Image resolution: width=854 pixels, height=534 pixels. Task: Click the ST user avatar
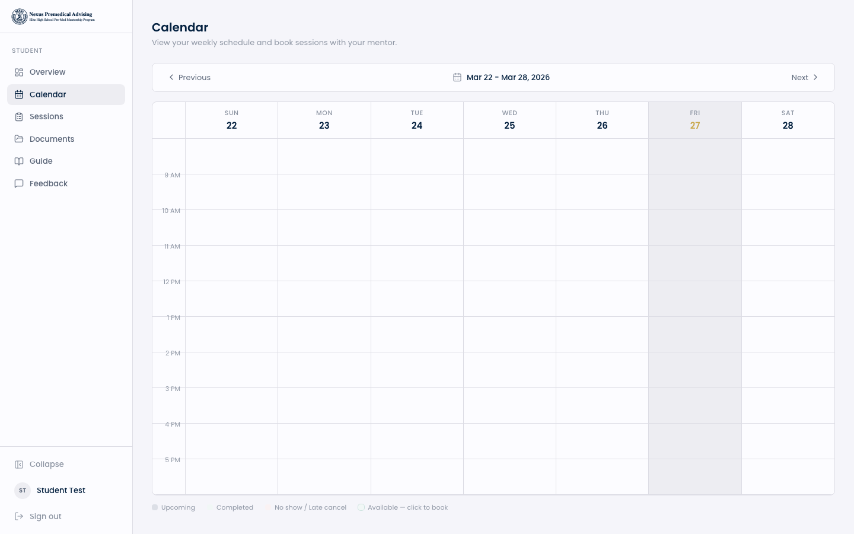coord(23,491)
